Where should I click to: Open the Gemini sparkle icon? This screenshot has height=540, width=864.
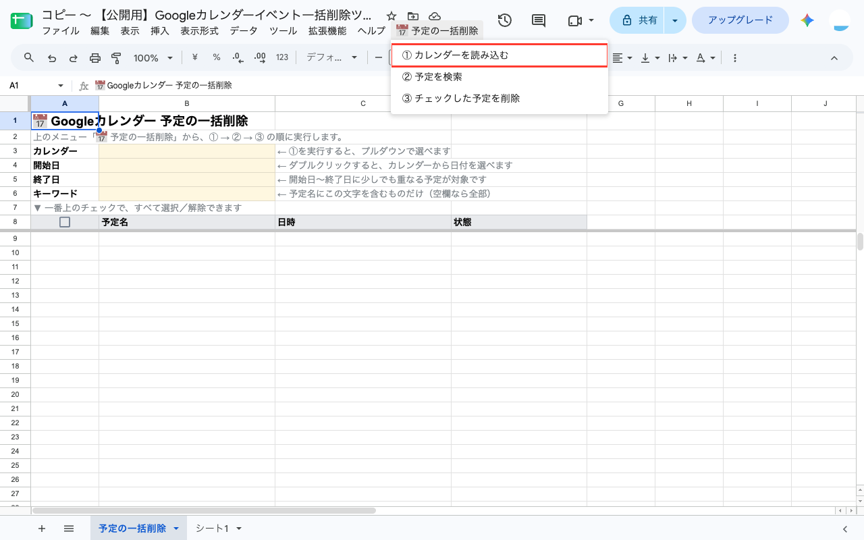tap(807, 20)
